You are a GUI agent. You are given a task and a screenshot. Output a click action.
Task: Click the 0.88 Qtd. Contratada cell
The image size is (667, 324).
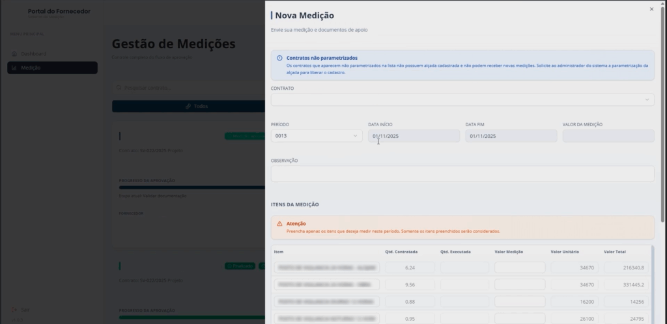pyautogui.click(x=410, y=301)
